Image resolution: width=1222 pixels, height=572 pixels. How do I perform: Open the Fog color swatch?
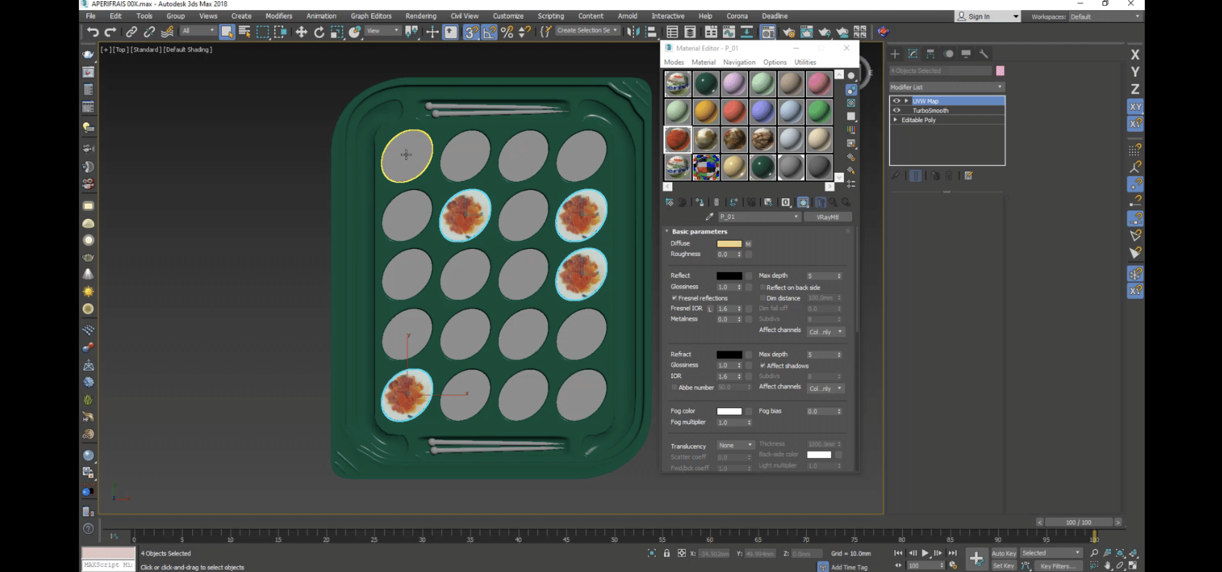(729, 411)
